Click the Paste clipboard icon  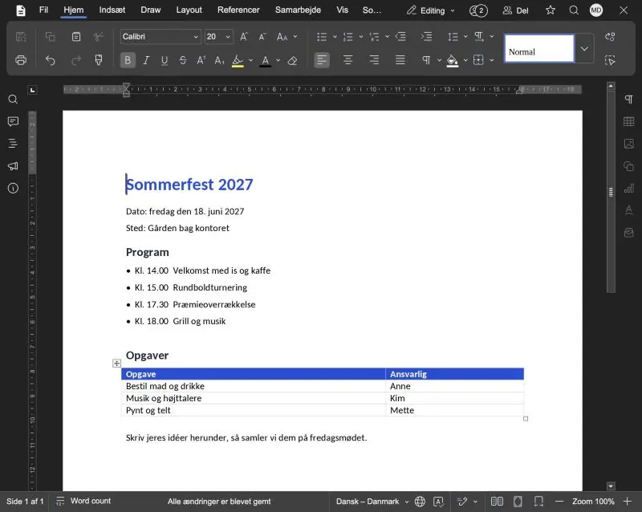point(76,37)
